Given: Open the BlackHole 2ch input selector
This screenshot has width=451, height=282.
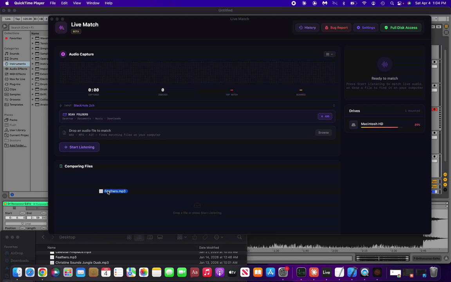Looking at the screenshot, I should coord(84,105).
